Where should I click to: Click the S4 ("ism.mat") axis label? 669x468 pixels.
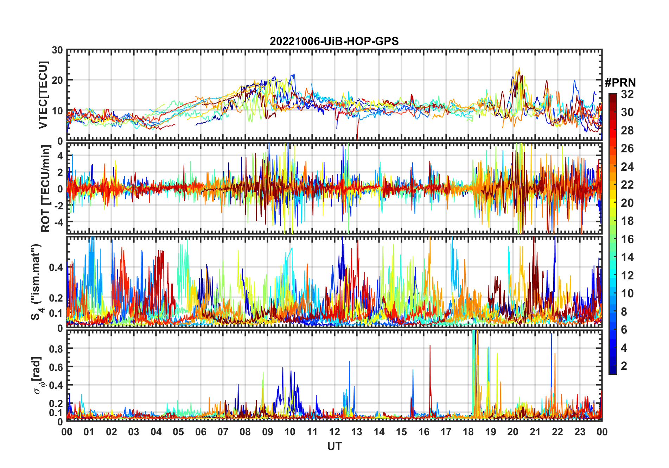pyautogui.click(x=37, y=282)
